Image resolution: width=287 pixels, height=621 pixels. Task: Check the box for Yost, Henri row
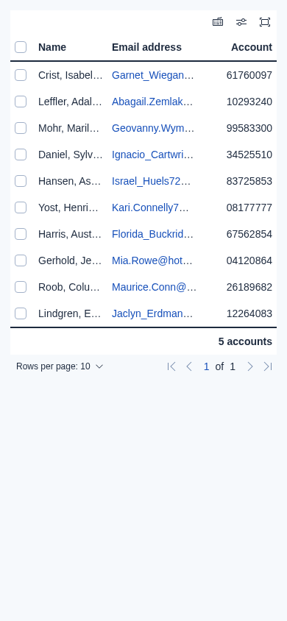pos(21,207)
